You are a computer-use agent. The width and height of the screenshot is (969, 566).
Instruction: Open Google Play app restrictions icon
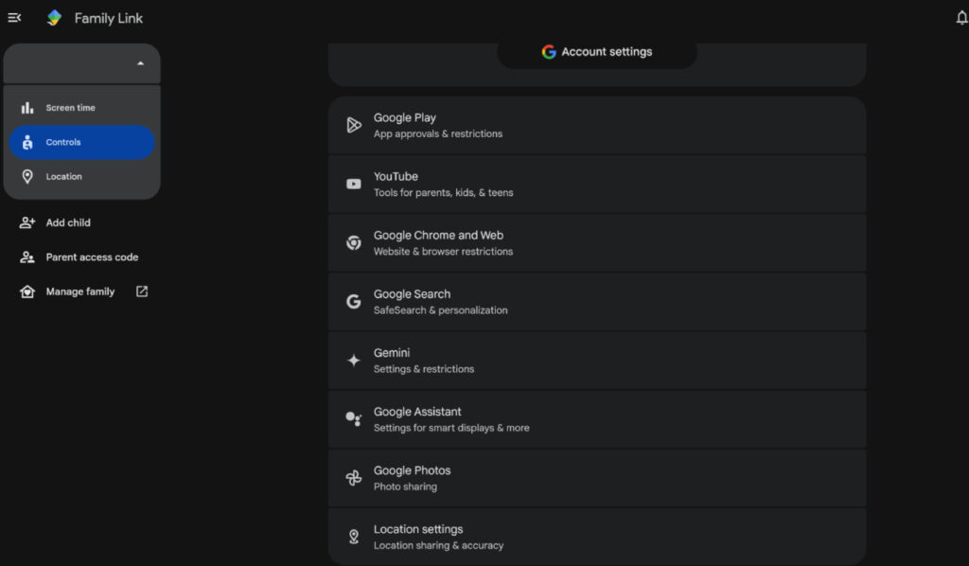coord(353,124)
